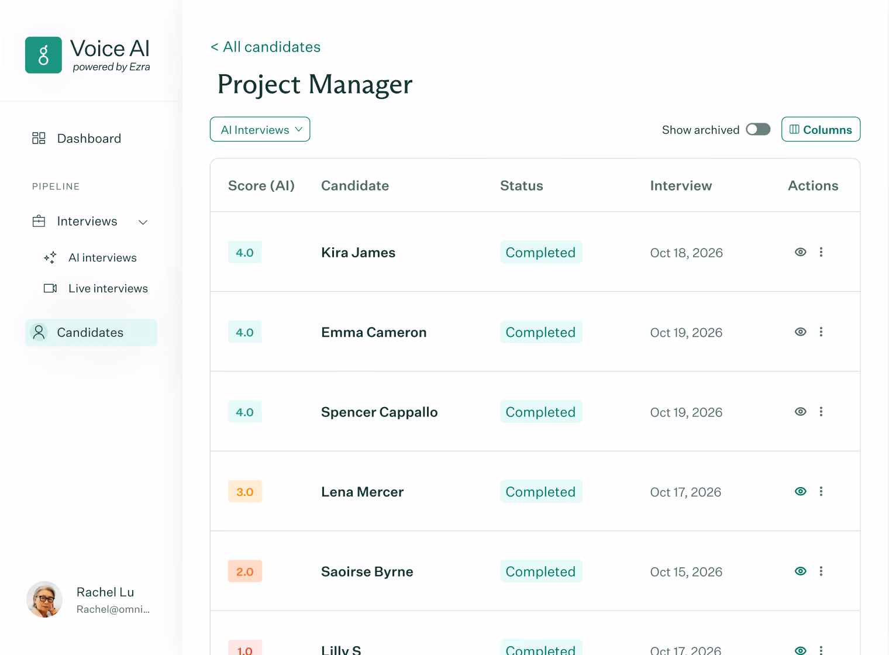Image resolution: width=889 pixels, height=655 pixels.
Task: Click Saoirse Byrne's Completed status badge
Action: pos(541,571)
